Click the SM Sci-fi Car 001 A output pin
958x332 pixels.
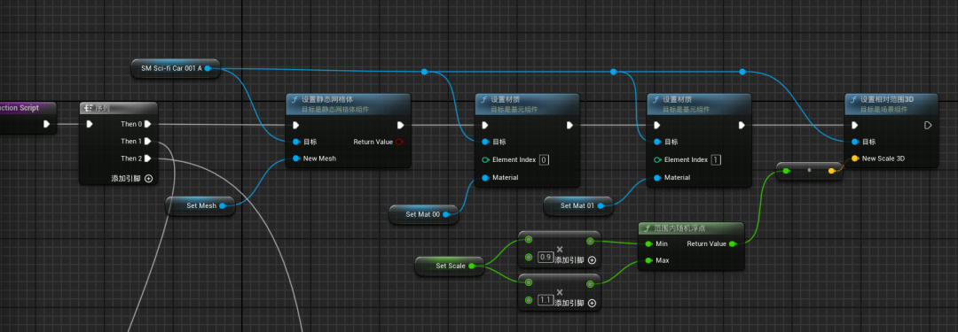point(208,68)
